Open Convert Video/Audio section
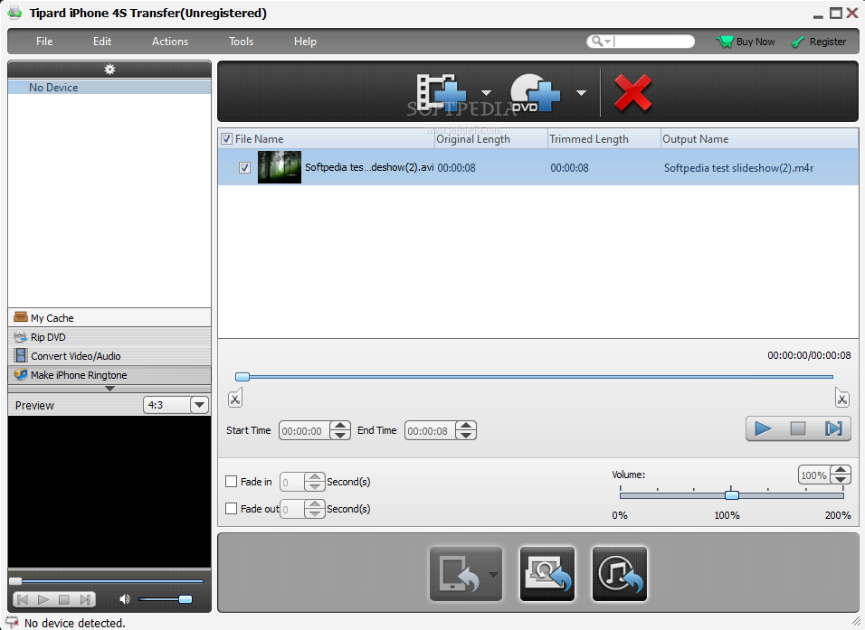This screenshot has width=865, height=630. 109,355
